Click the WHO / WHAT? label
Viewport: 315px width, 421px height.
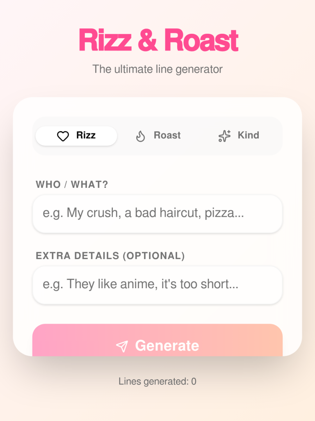point(71,185)
